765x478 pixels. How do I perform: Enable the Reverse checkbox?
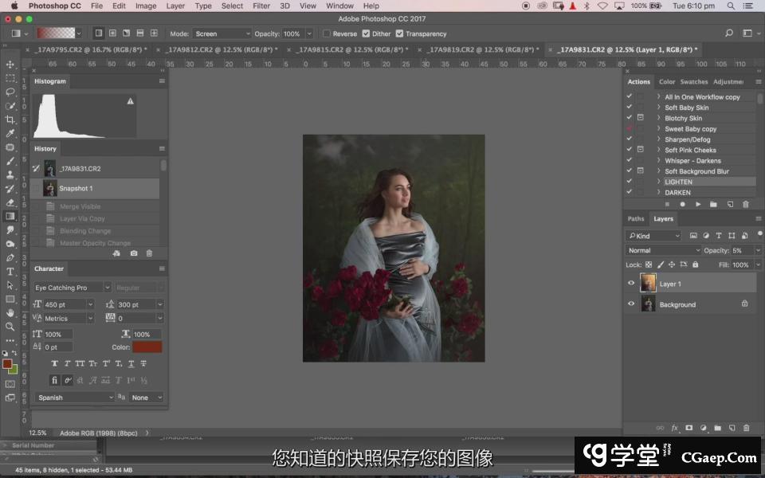pyautogui.click(x=328, y=33)
